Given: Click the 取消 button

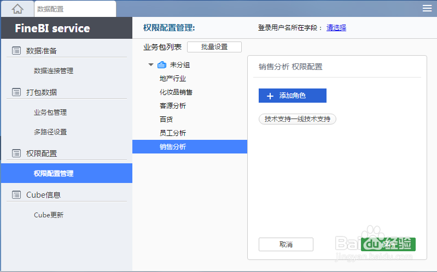Looking at the screenshot, I should tap(286, 245).
